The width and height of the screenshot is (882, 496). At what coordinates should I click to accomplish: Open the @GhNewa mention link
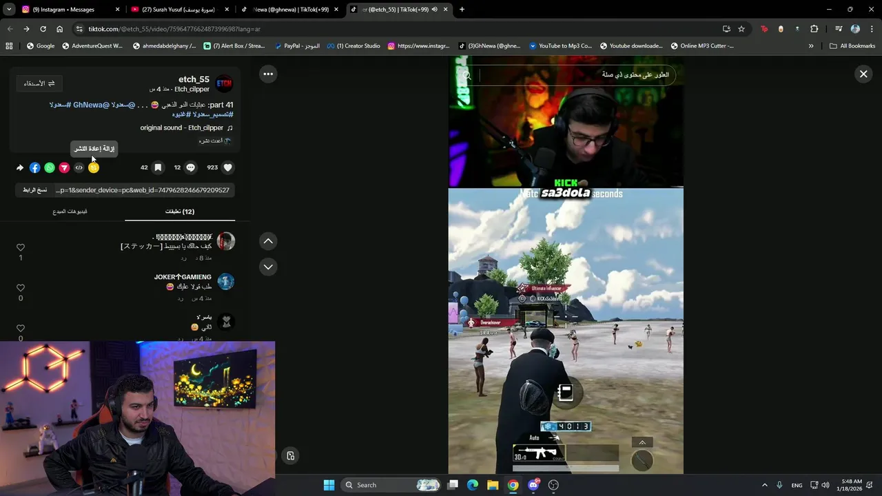[x=91, y=105]
